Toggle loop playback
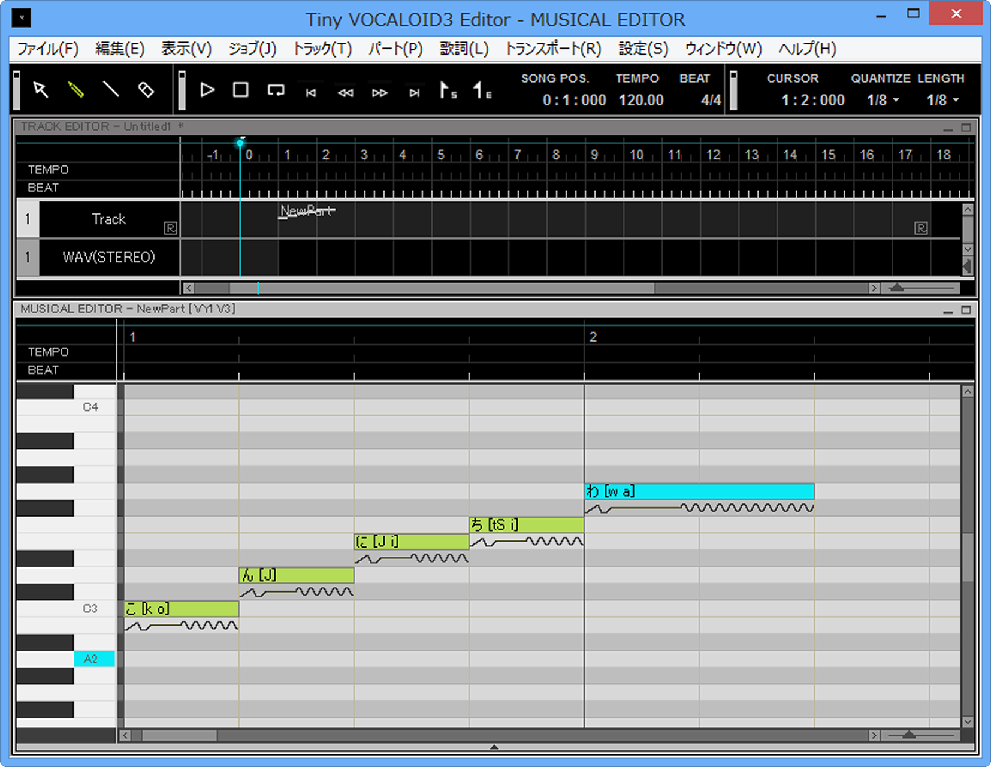This screenshot has height=767, width=991. tap(276, 90)
